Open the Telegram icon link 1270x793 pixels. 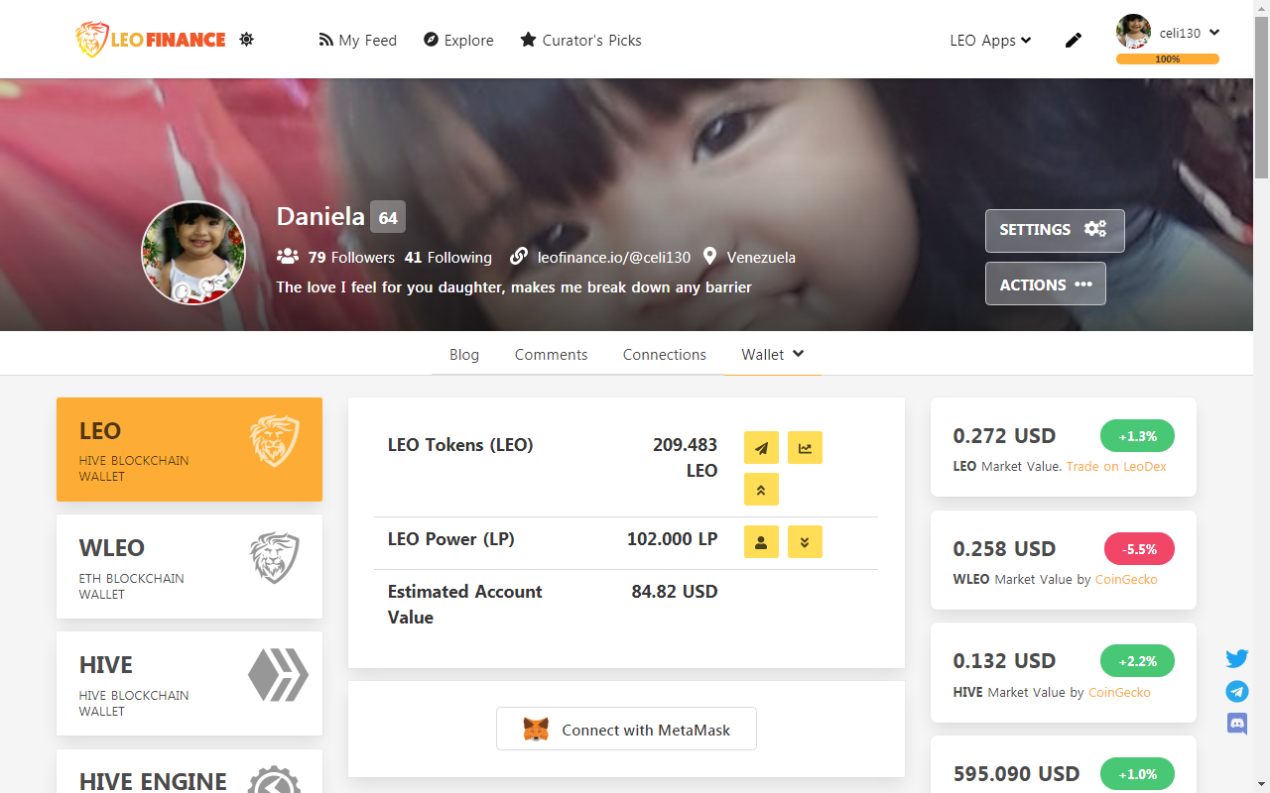1236,691
